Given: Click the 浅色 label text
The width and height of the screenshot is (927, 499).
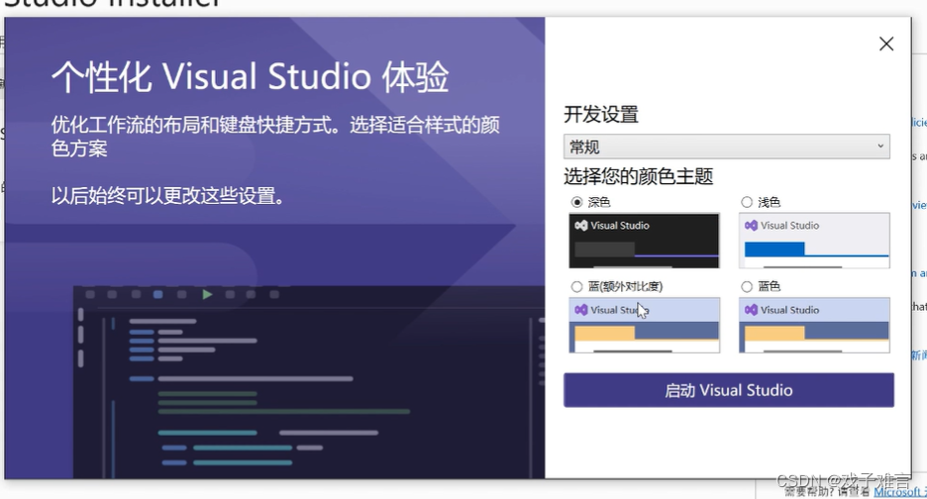Looking at the screenshot, I should coord(770,202).
